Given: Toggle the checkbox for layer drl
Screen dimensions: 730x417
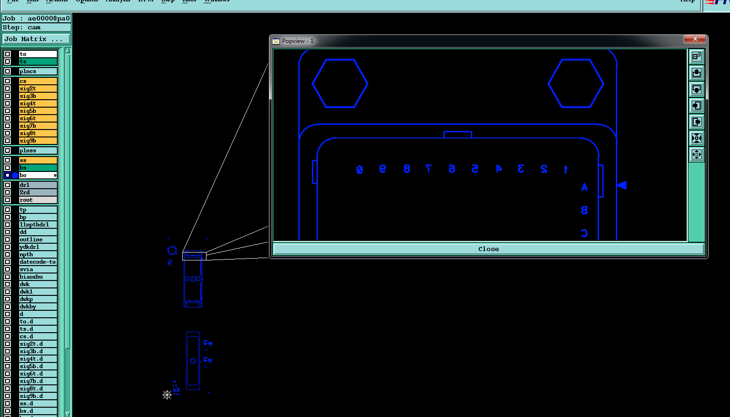Looking at the screenshot, I should [x=7, y=185].
